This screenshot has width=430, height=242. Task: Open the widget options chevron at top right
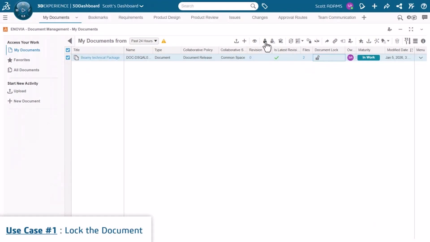coord(421,29)
